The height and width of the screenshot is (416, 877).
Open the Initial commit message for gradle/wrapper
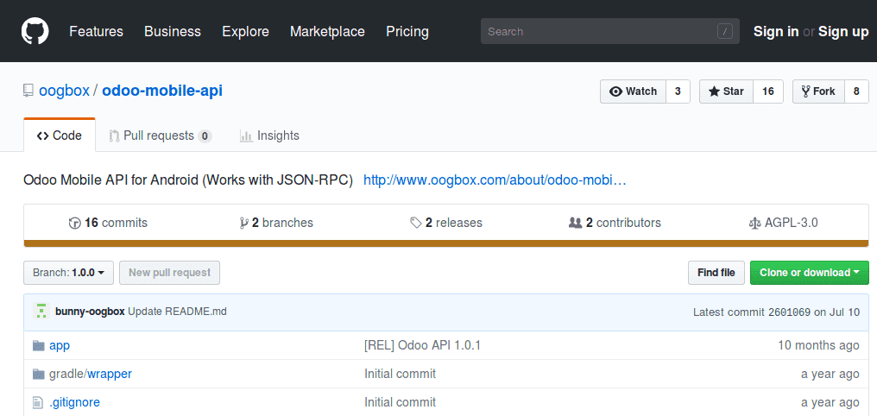pos(400,374)
